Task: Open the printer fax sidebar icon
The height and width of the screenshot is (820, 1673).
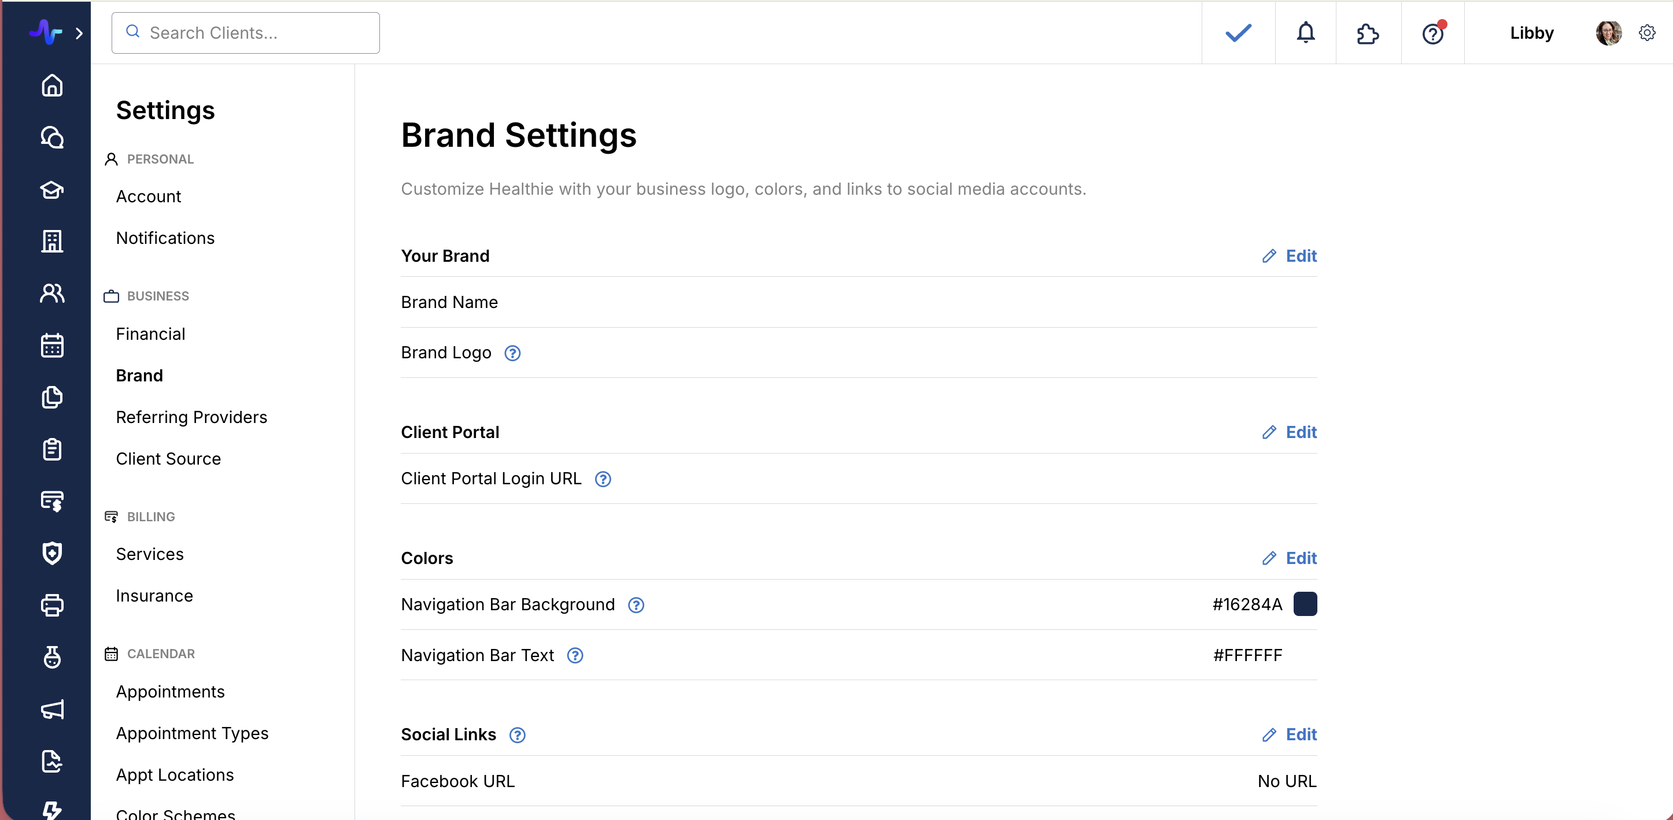Action: click(x=52, y=605)
